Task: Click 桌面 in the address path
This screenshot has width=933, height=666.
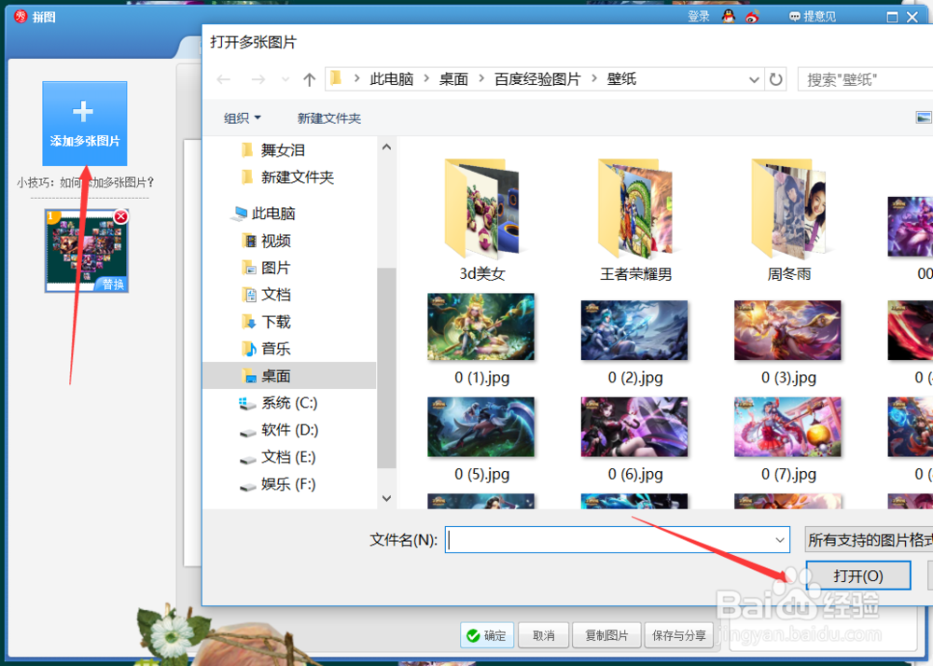Action: click(453, 79)
